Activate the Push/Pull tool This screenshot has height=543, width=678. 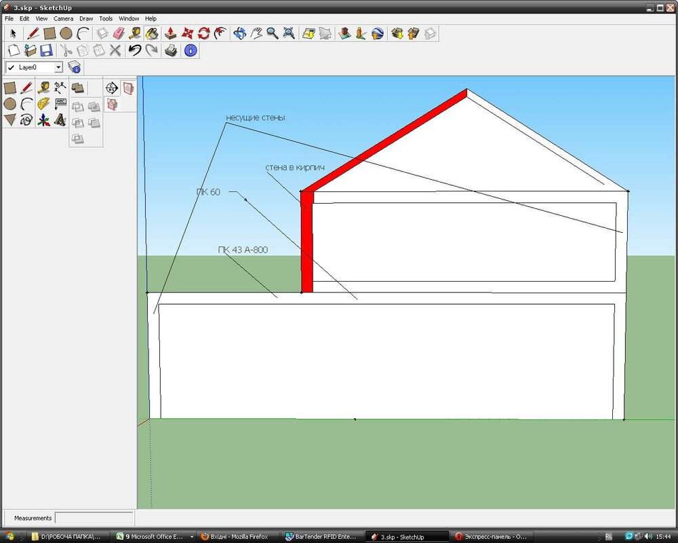click(x=171, y=33)
